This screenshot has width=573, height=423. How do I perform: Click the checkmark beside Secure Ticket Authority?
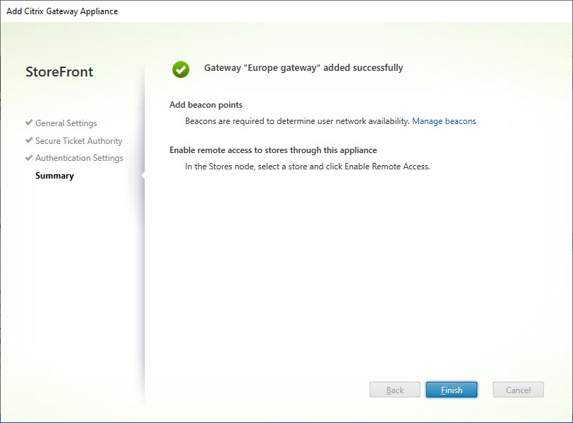click(29, 140)
